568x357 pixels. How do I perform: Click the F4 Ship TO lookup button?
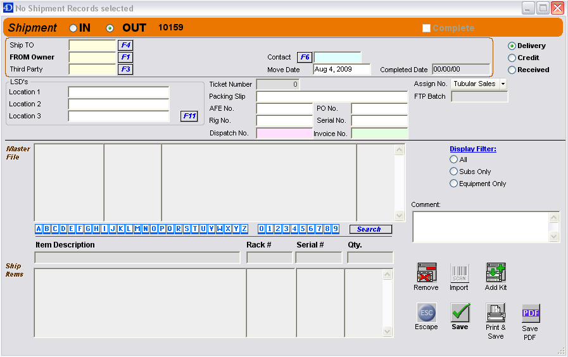(x=125, y=45)
